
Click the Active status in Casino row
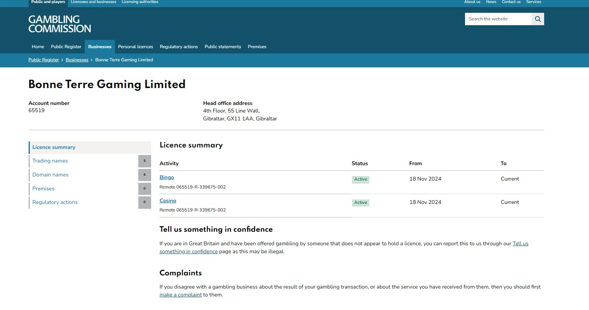pyautogui.click(x=361, y=203)
